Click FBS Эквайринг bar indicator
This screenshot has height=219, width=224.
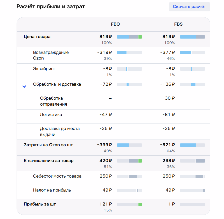pos(192,69)
